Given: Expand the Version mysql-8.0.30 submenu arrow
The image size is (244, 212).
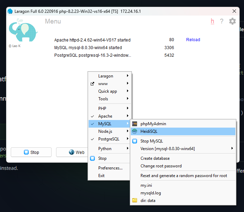Looking at the screenshot, I should click(232, 148).
